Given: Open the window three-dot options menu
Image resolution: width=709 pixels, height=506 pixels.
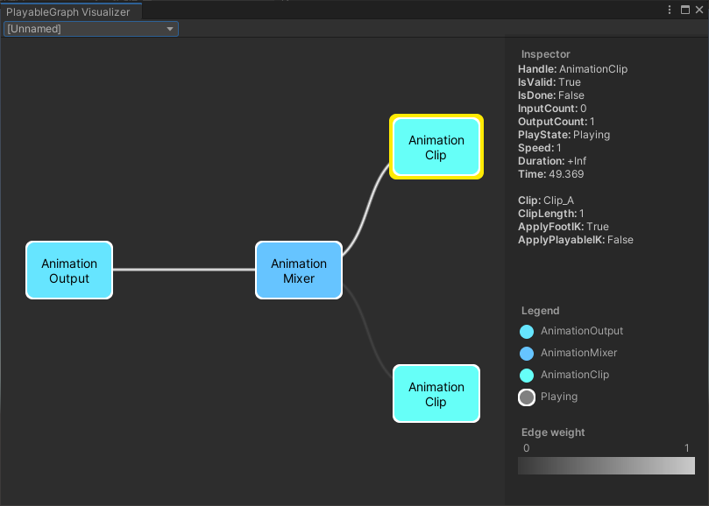Looking at the screenshot, I should tap(669, 10).
